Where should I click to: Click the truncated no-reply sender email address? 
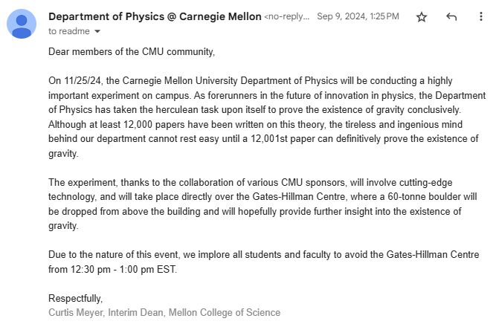click(286, 16)
